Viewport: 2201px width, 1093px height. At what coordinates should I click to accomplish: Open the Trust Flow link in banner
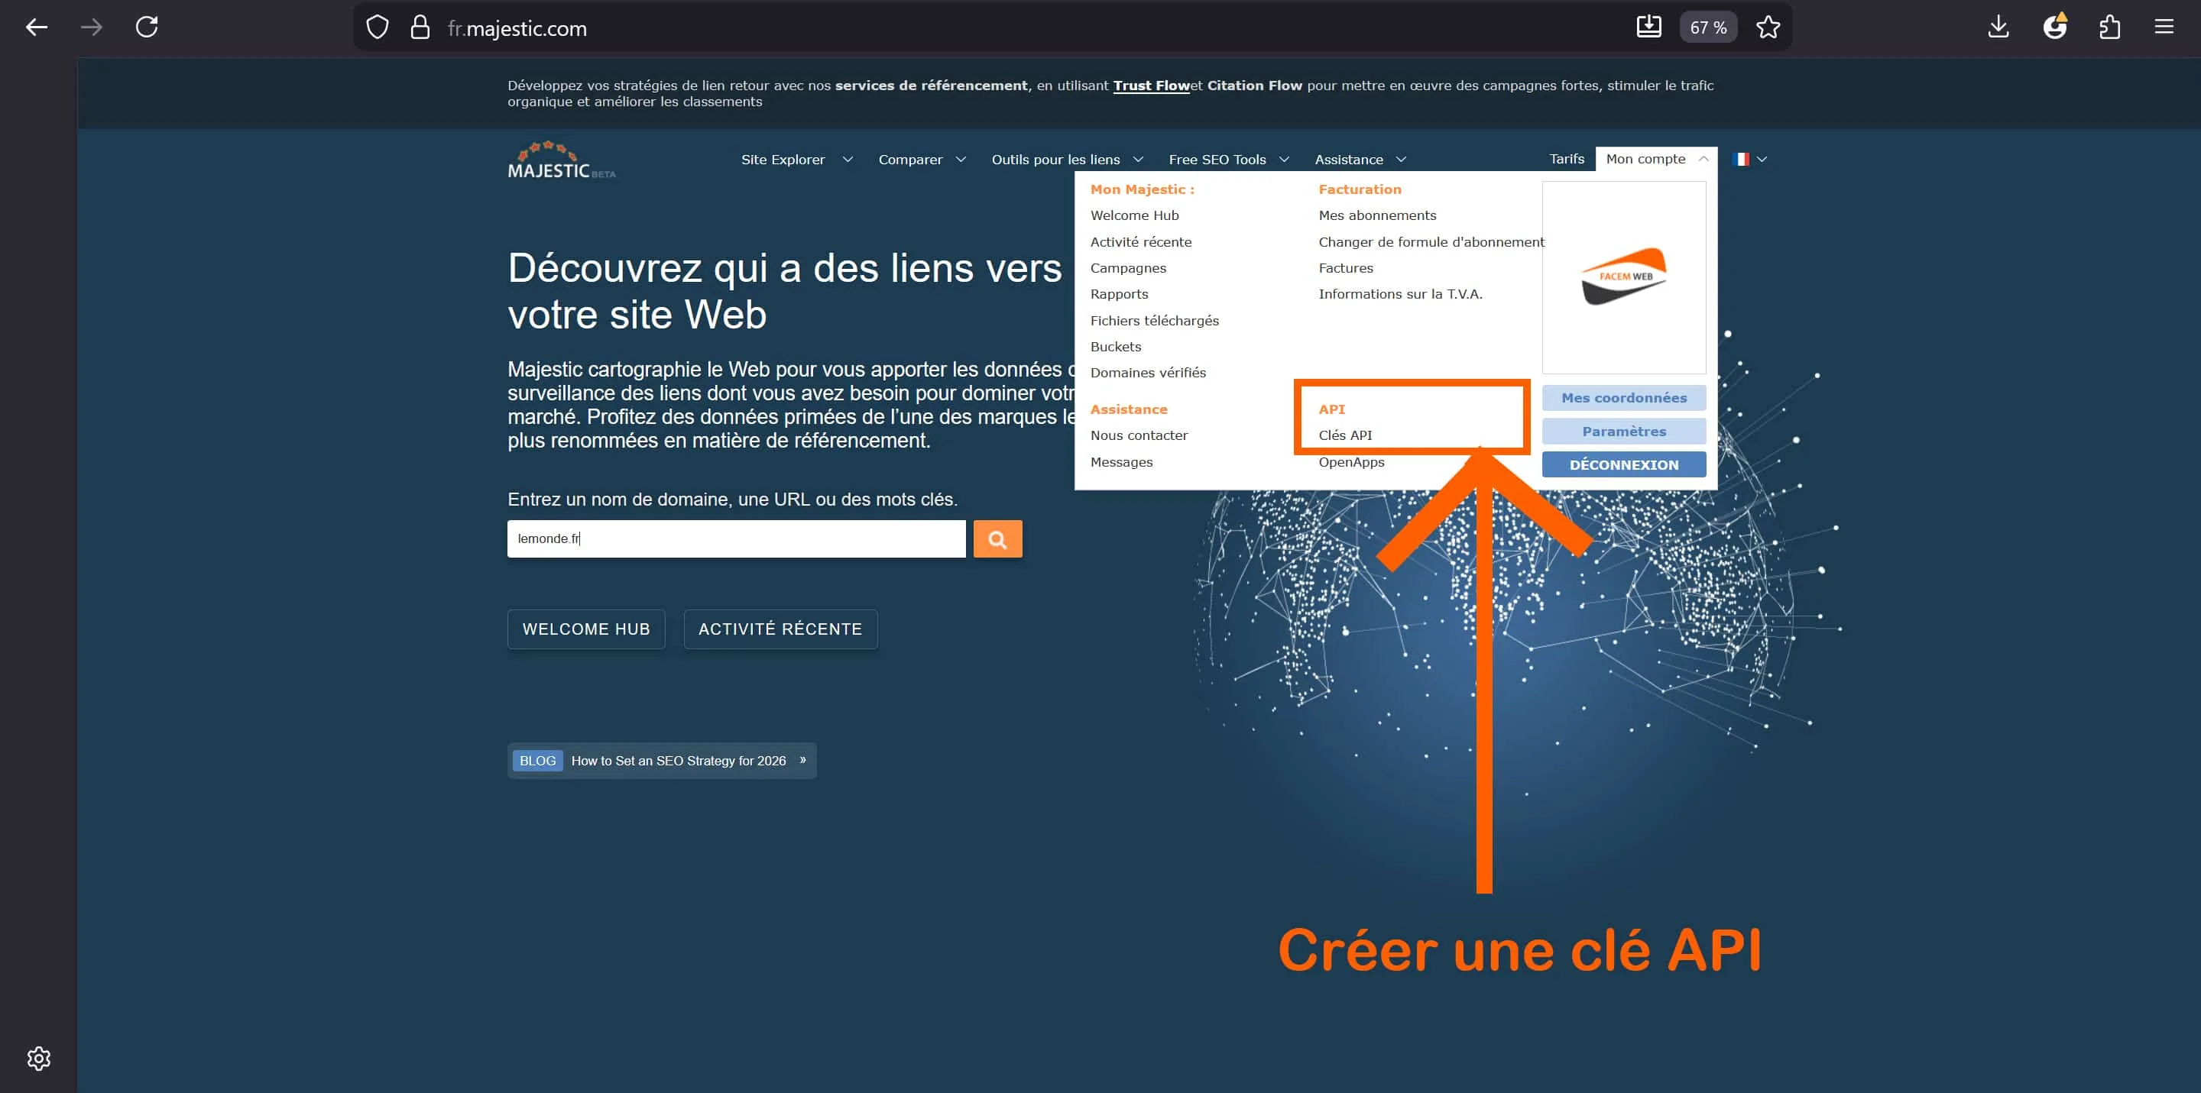1151,86
